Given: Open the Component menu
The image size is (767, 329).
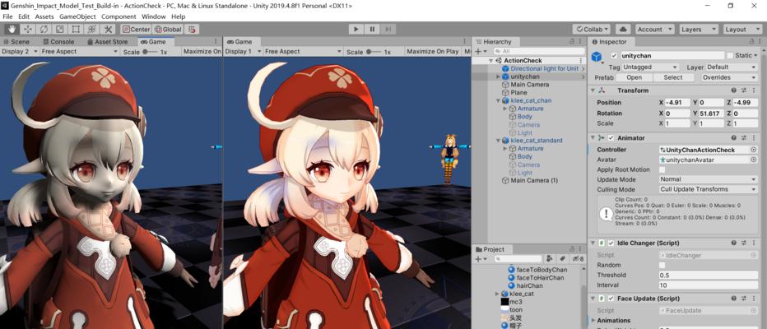Looking at the screenshot, I should tap(119, 16).
